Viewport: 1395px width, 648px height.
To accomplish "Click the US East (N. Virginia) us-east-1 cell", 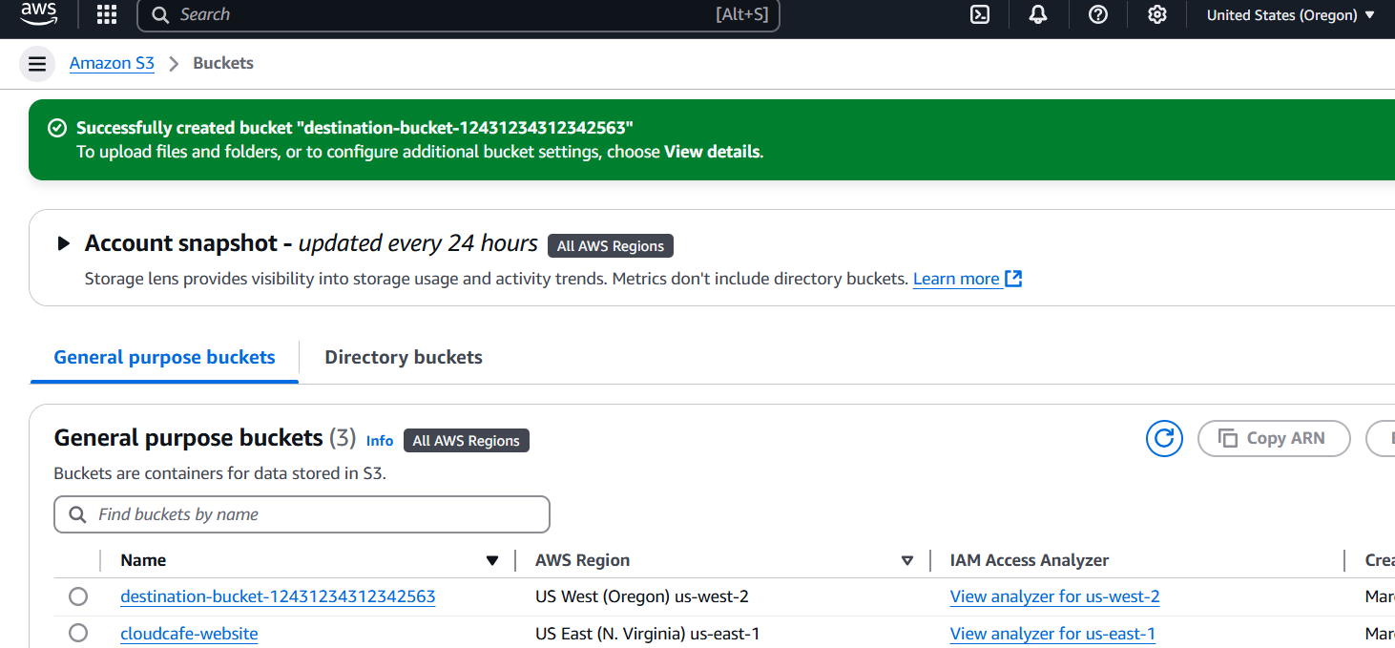I will pyautogui.click(x=648, y=634).
